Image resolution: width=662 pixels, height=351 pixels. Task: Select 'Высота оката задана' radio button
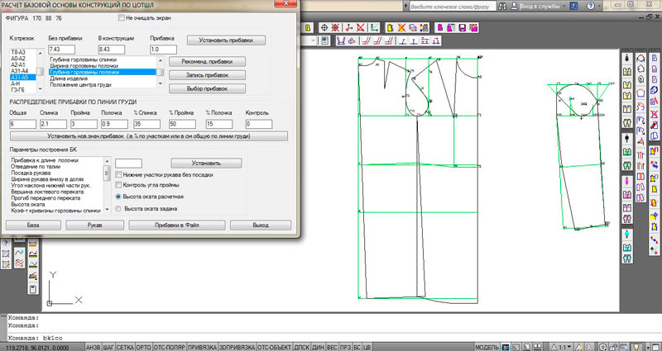coord(118,209)
